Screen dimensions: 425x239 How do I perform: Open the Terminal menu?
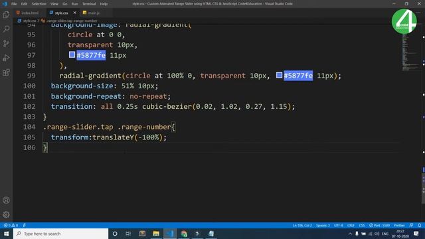[89, 4]
